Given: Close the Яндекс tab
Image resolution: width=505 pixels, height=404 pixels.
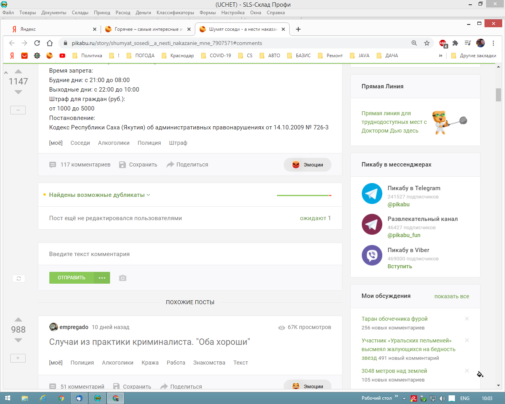Looking at the screenshot, I should 95,29.
